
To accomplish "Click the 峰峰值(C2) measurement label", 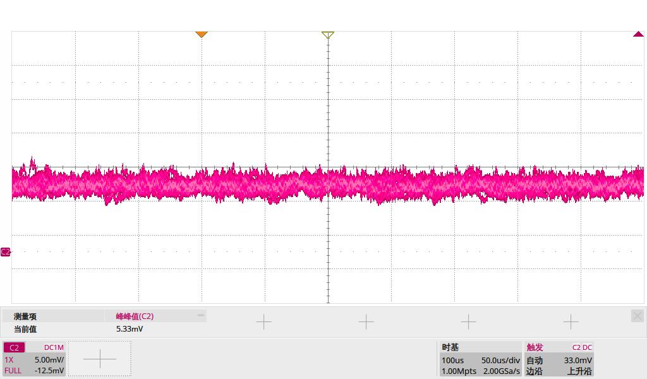I will (135, 316).
